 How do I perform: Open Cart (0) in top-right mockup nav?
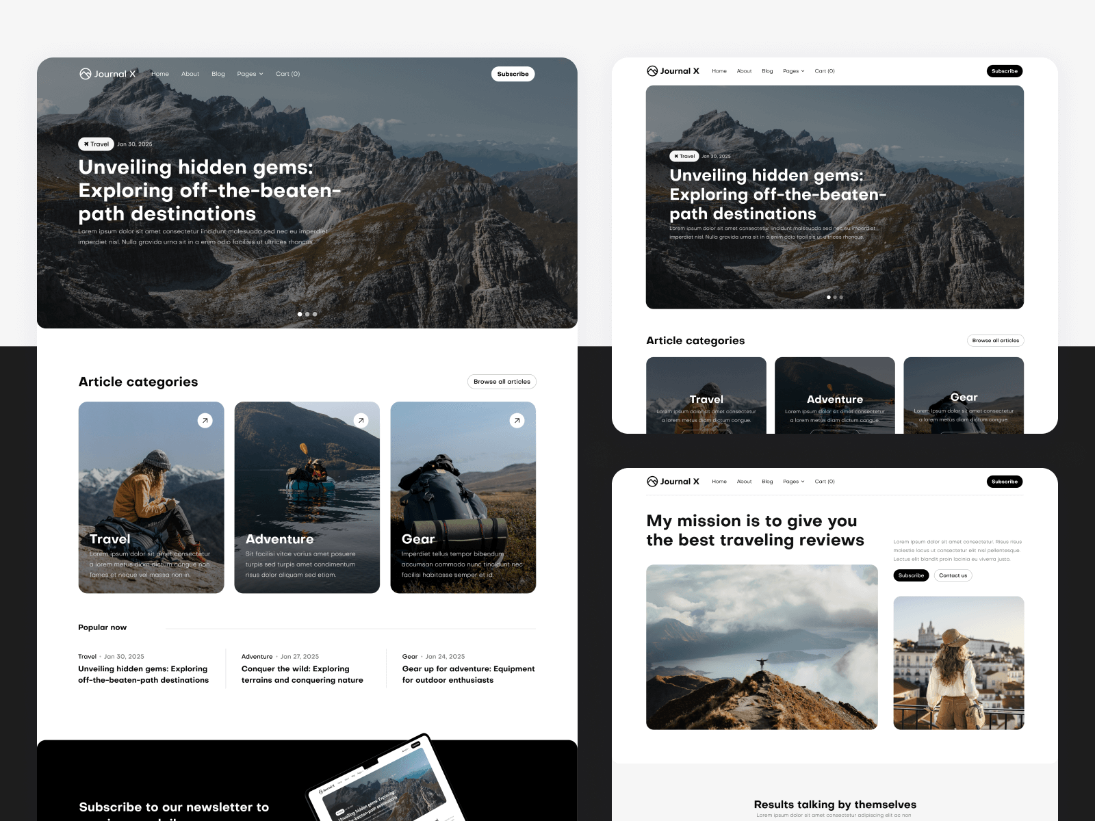tap(825, 71)
